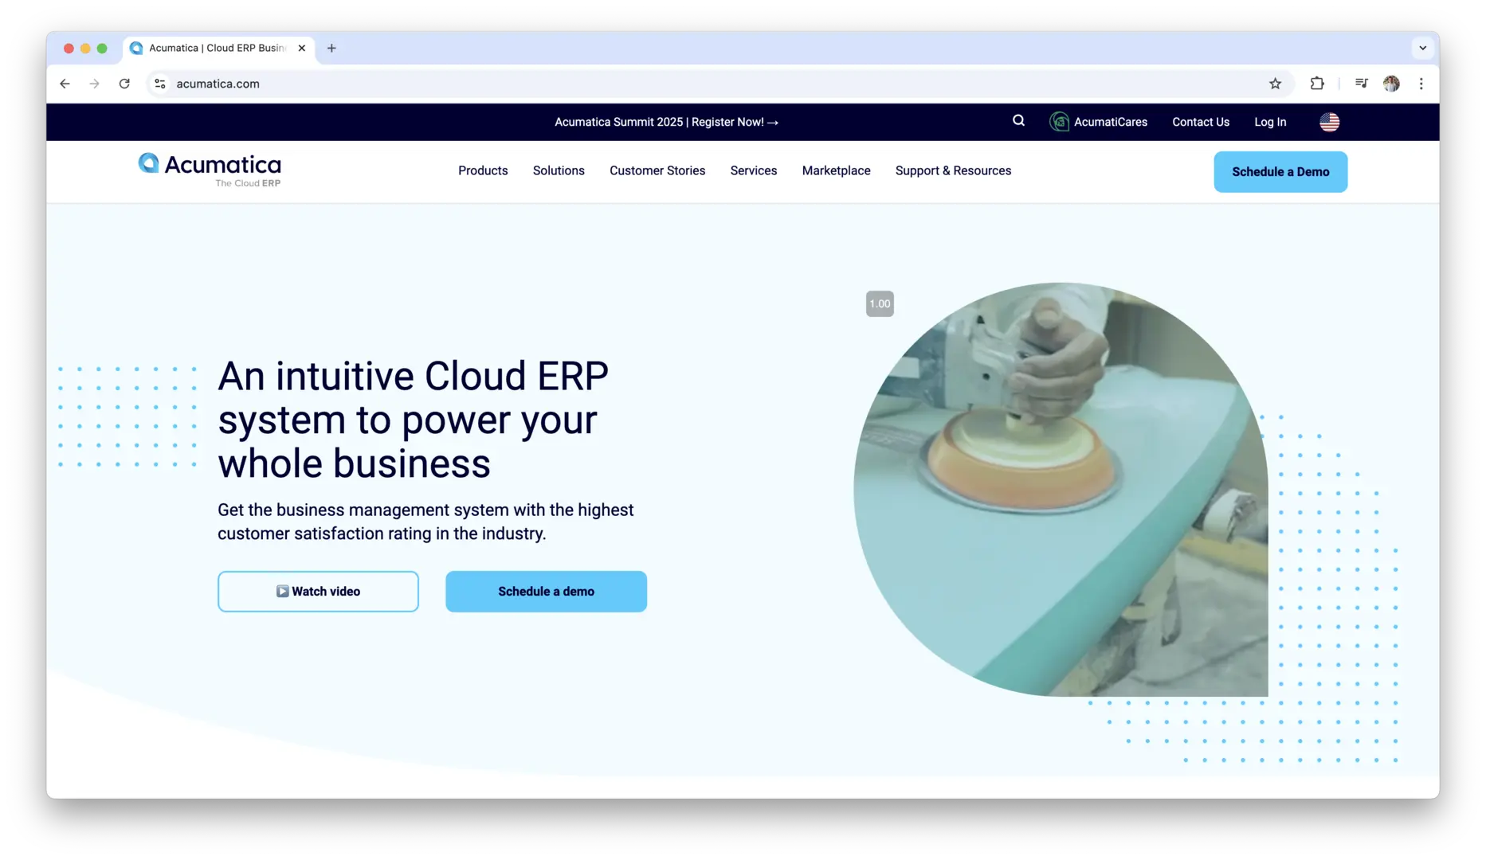The image size is (1486, 860).
Task: Click the hero headline "An intuitive Cloud ERP"
Action: [x=413, y=376]
